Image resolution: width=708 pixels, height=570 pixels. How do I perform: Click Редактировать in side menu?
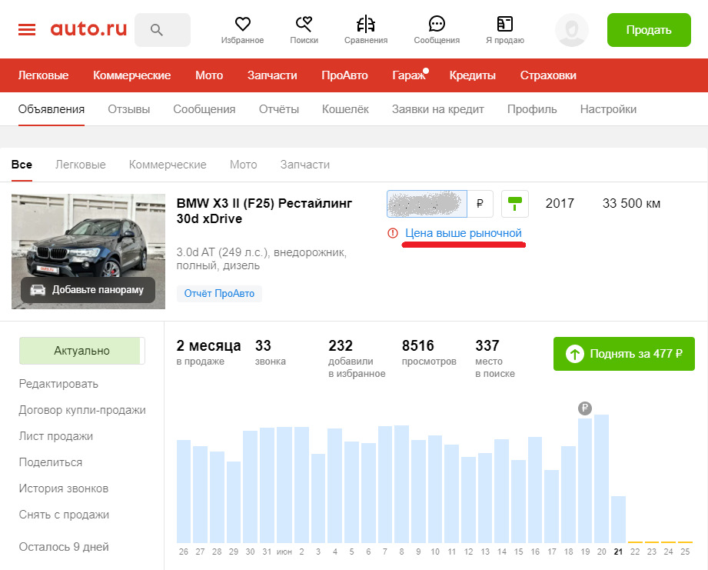[58, 384]
